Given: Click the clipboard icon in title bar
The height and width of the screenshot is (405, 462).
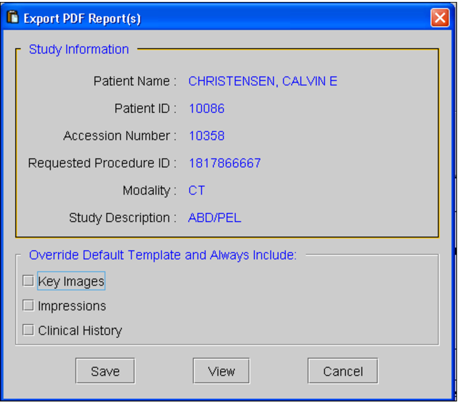Looking at the screenshot, I should 12,17.
